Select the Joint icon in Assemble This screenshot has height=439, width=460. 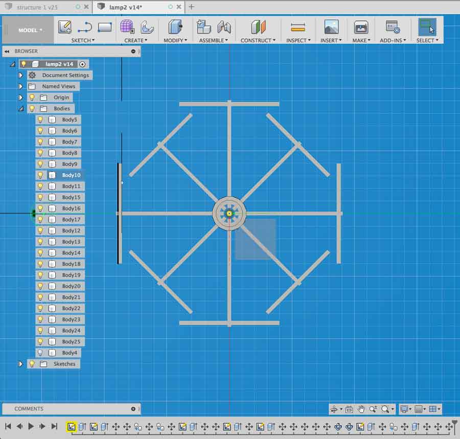coord(224,27)
